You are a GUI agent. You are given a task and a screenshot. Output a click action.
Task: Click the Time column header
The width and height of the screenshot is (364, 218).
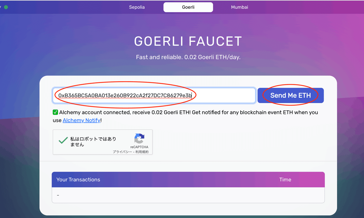(x=285, y=179)
